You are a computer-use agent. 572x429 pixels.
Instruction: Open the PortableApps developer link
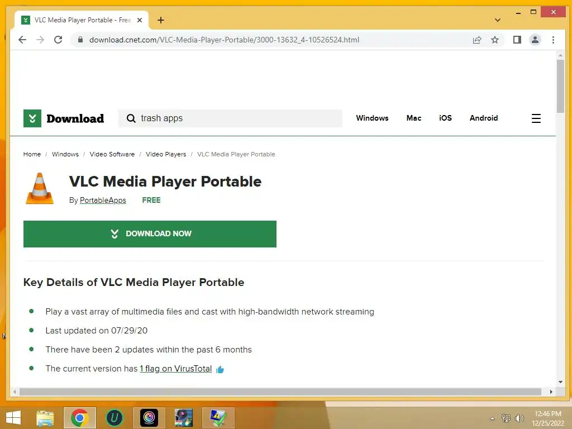[103, 200]
